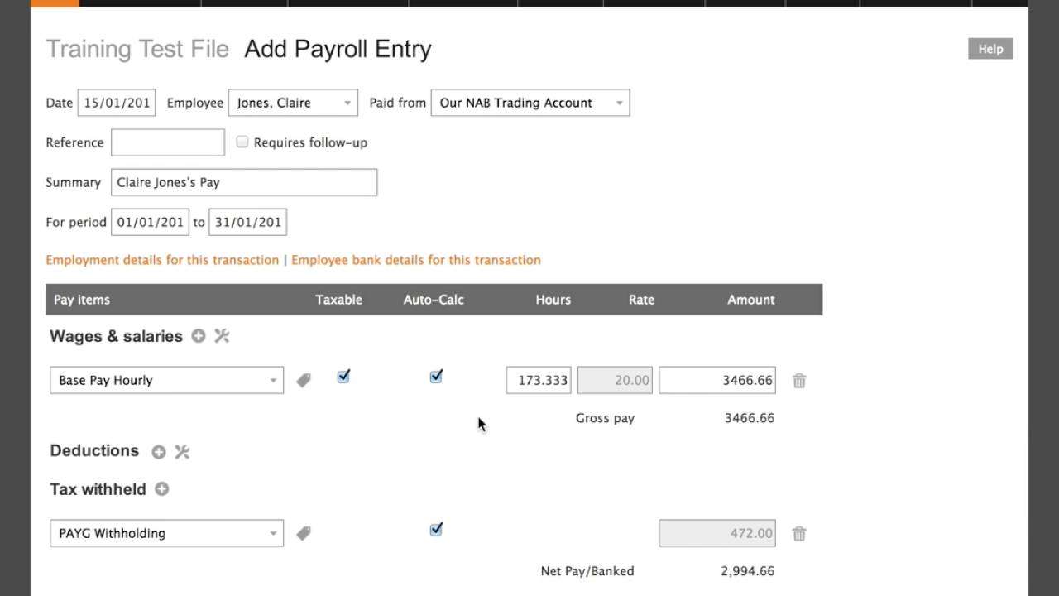Toggle Auto-Calc for Base Pay Hourly
Viewport: 1059px width, 596px height.
tap(436, 377)
